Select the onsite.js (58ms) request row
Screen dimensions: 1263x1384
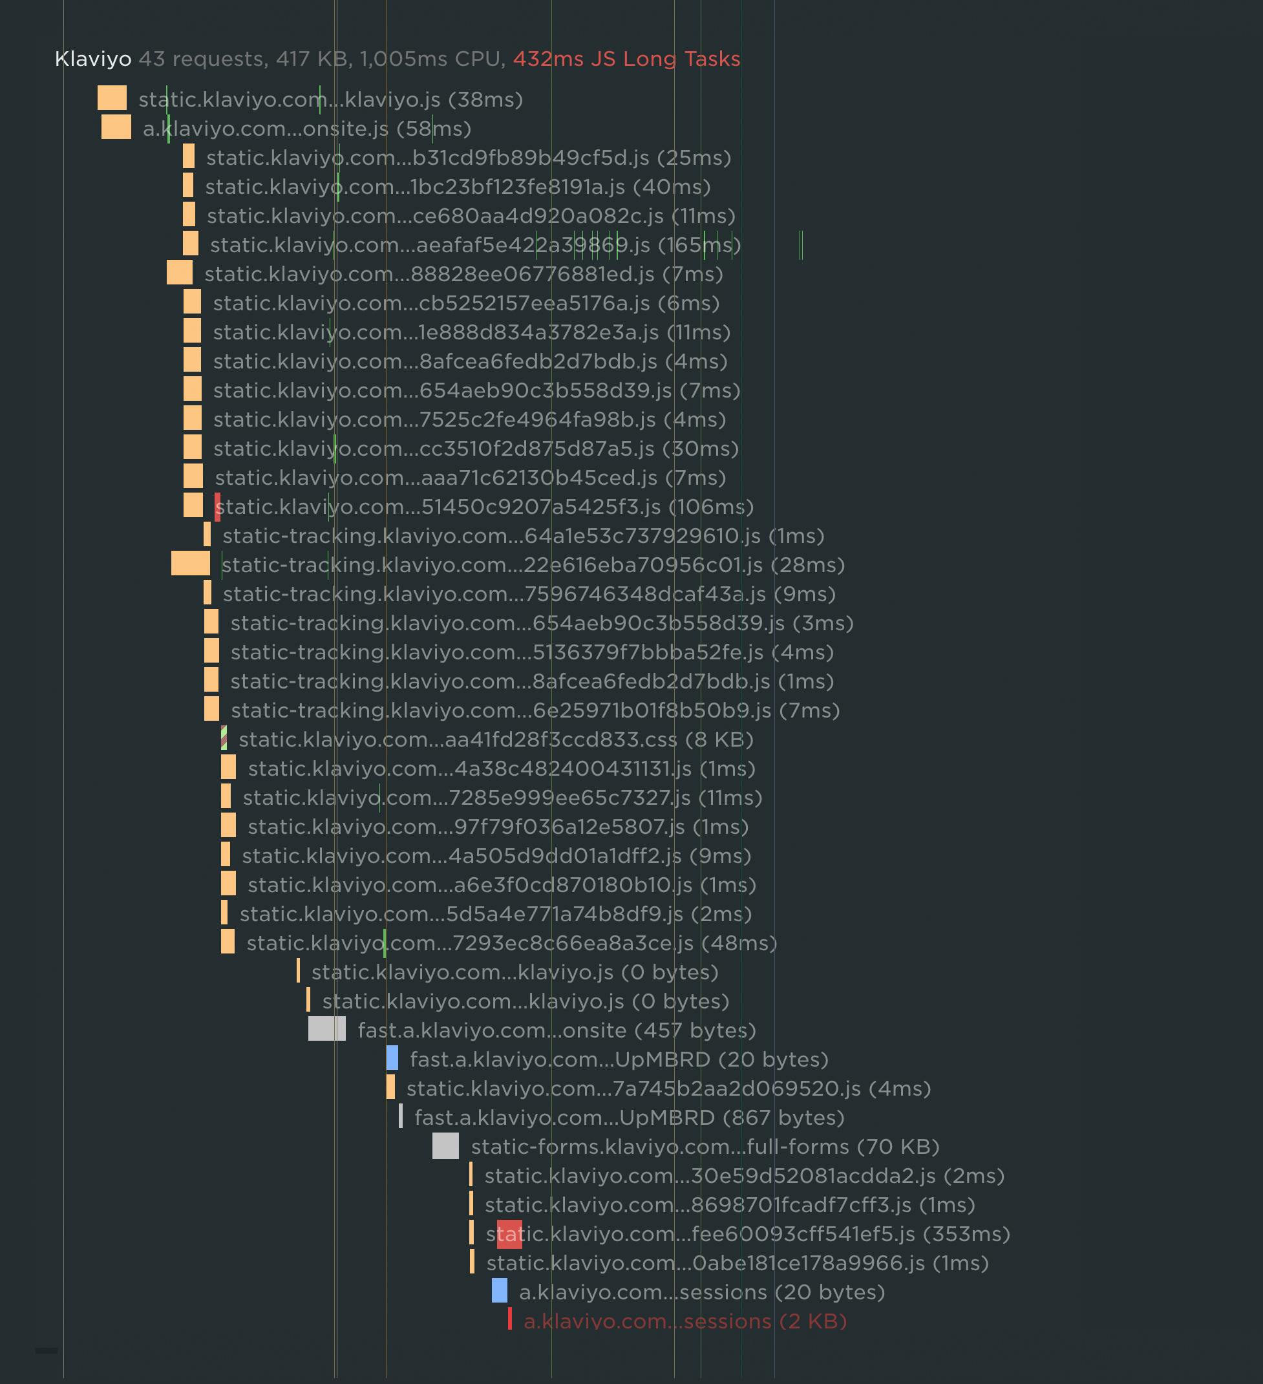306,129
